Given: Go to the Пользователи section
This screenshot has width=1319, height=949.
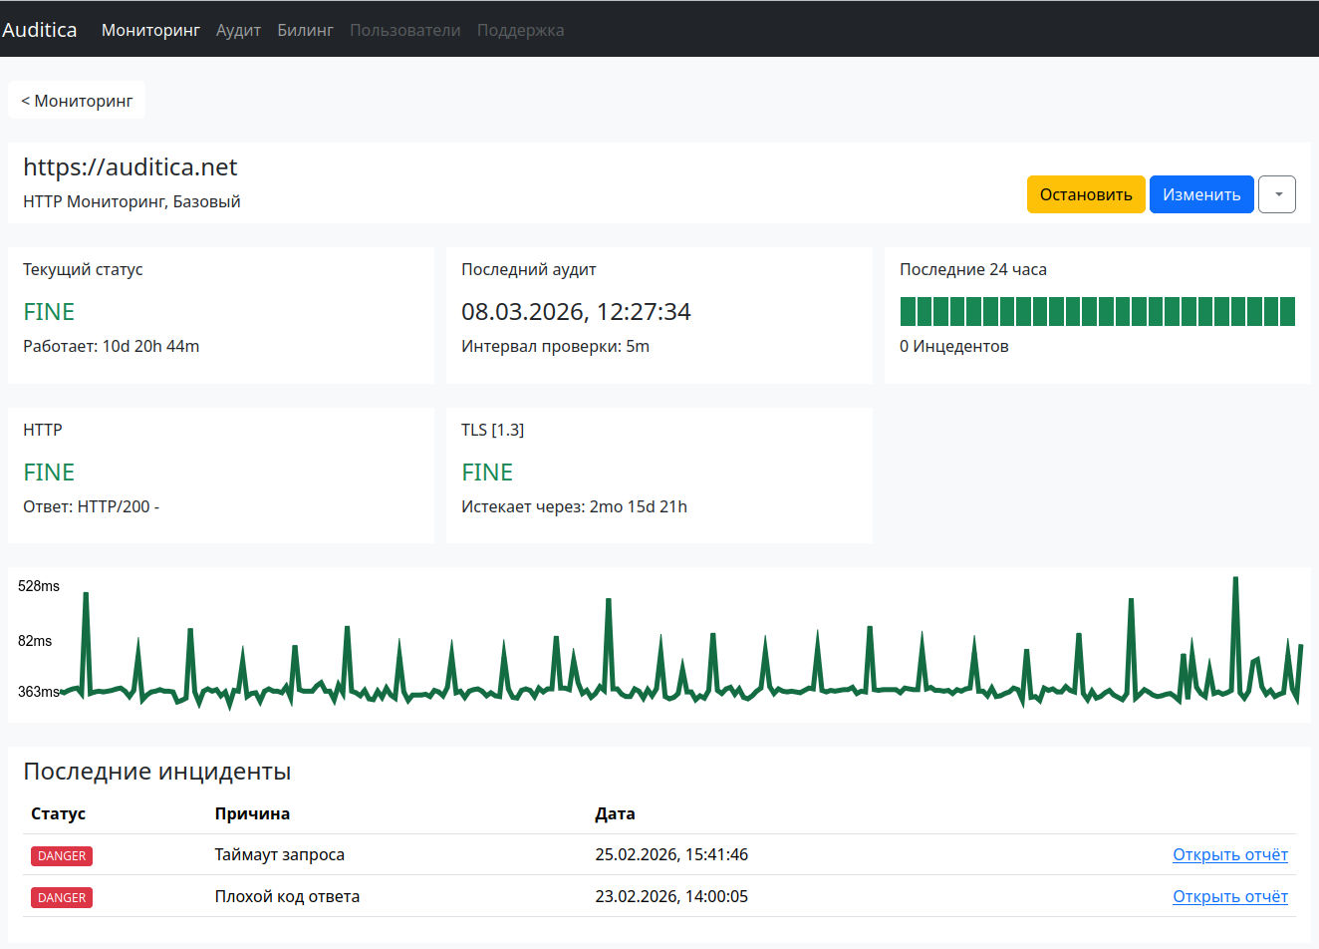Looking at the screenshot, I should tap(404, 30).
